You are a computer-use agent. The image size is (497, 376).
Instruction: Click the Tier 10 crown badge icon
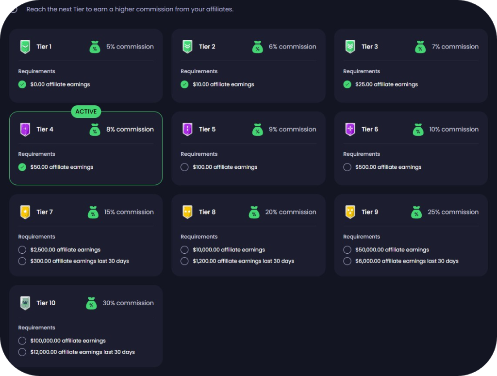point(25,303)
